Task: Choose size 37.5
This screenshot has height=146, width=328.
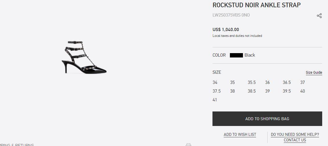Action: 217,91
